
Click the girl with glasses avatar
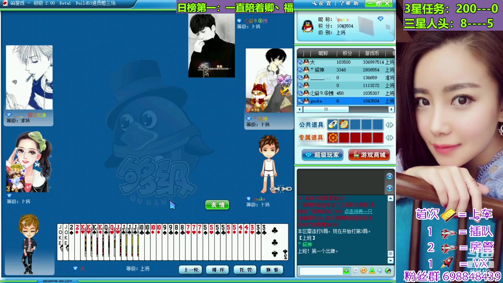point(29,162)
